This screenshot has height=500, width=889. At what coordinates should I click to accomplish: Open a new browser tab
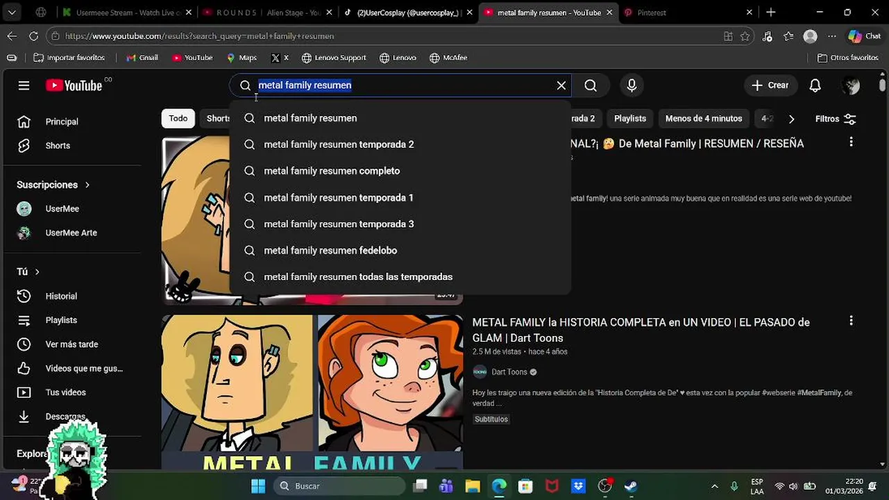point(770,12)
